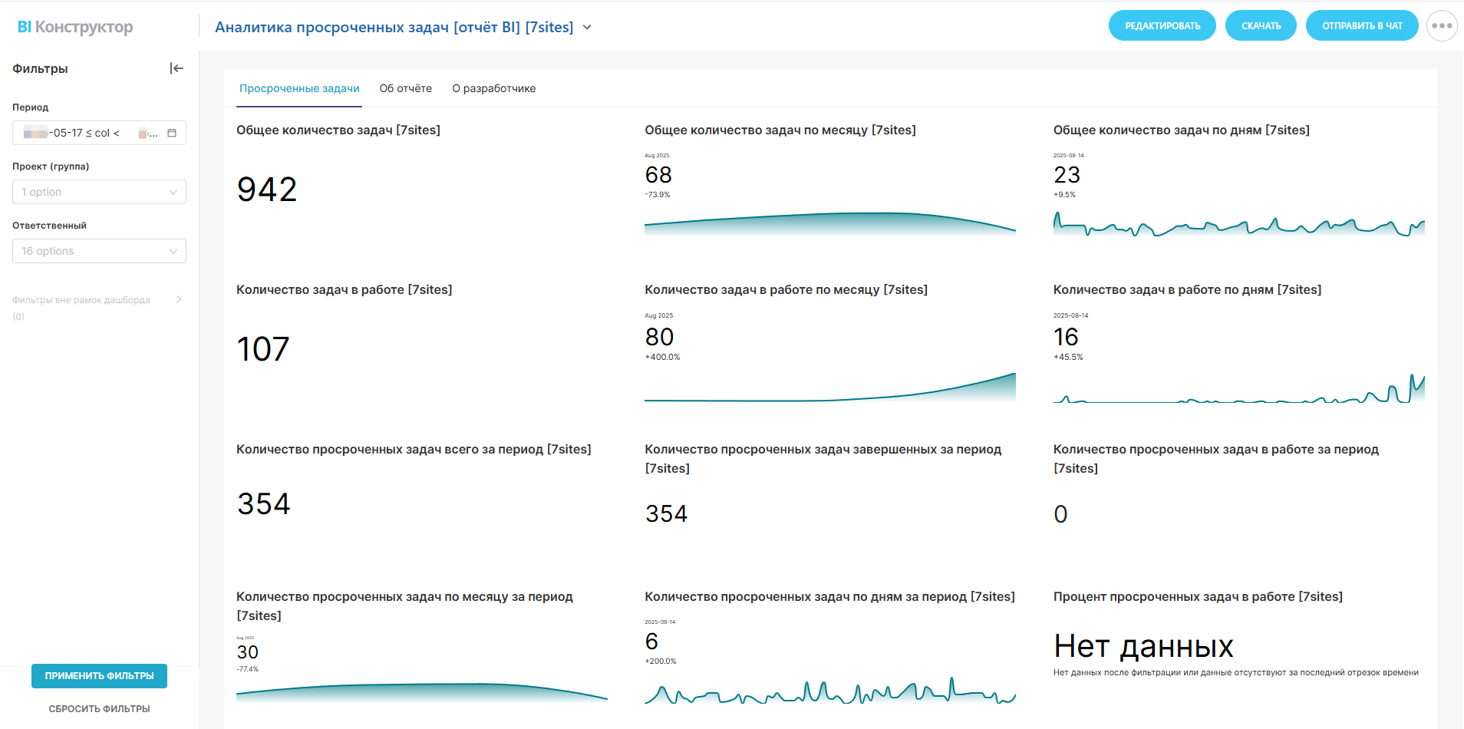Viewport: 1464px width, 729px height.
Task: Open the calendar picker in Период field
Action: (172, 133)
